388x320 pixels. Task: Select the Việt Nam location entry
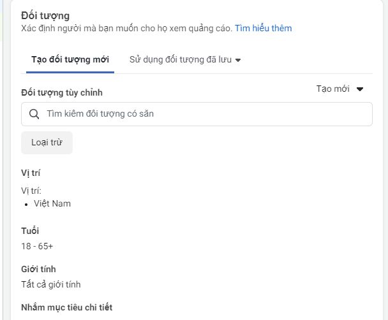52,204
